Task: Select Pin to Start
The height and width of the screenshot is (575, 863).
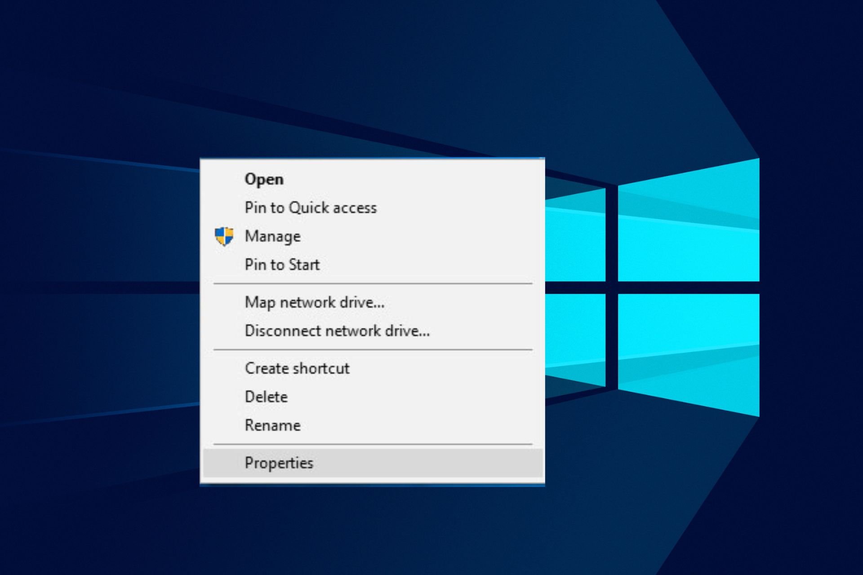Action: (x=372, y=264)
